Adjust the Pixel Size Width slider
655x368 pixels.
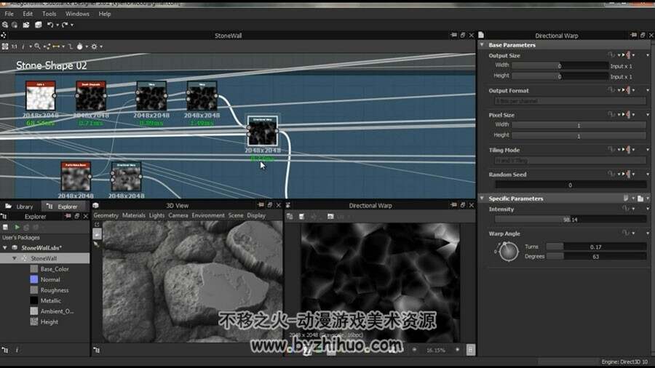[x=579, y=125]
